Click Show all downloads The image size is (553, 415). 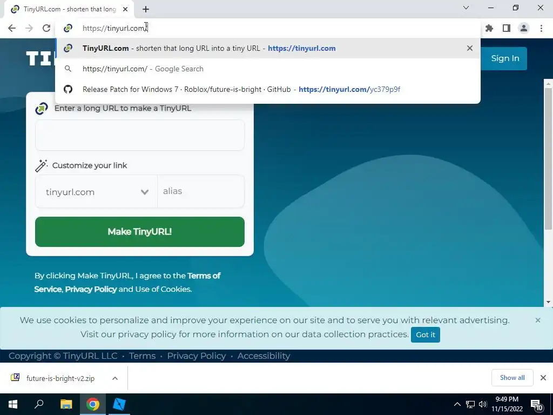tap(512, 378)
